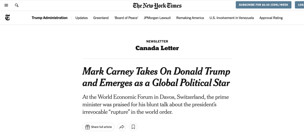The width and height of the screenshot is (304, 136).
Task: Click the Share full article gift button
Action: 99,127
